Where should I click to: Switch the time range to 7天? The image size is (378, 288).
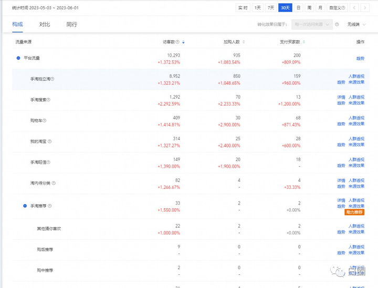(x=270, y=8)
